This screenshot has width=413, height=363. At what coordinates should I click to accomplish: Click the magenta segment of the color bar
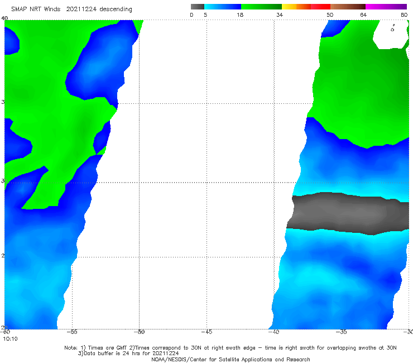point(386,7)
